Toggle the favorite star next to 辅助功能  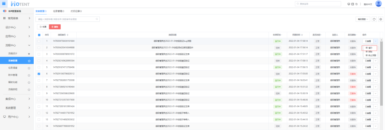pyautogui.click(x=29, y=82)
